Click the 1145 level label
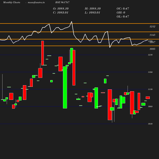Screen dimensions: 159x159 pyautogui.click(x=152, y=35)
